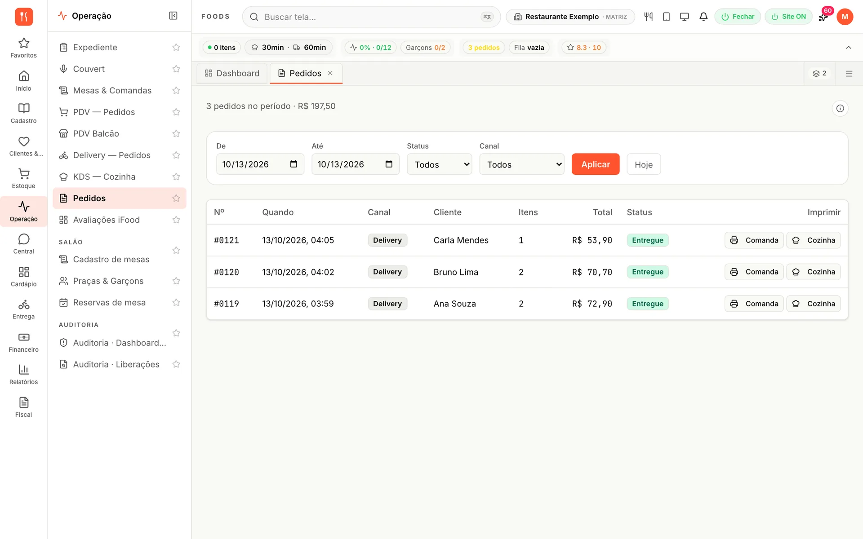Print Cozinha ticket for order #0121
863x539 pixels.
(813, 240)
